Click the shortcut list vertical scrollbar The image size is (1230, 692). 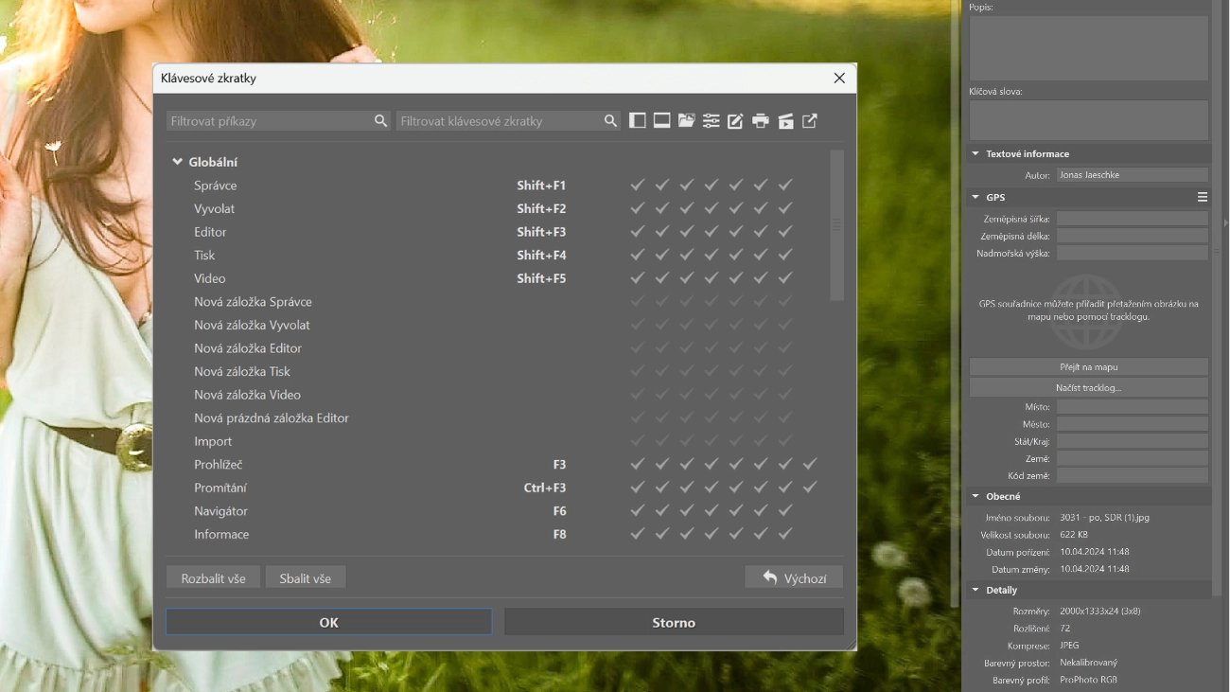[x=836, y=225]
